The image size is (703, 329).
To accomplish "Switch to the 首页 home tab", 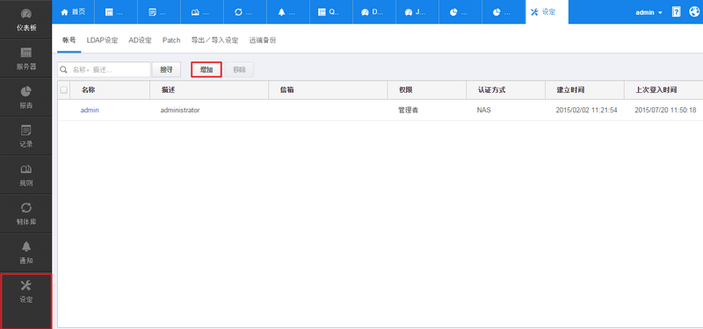I will [x=73, y=12].
